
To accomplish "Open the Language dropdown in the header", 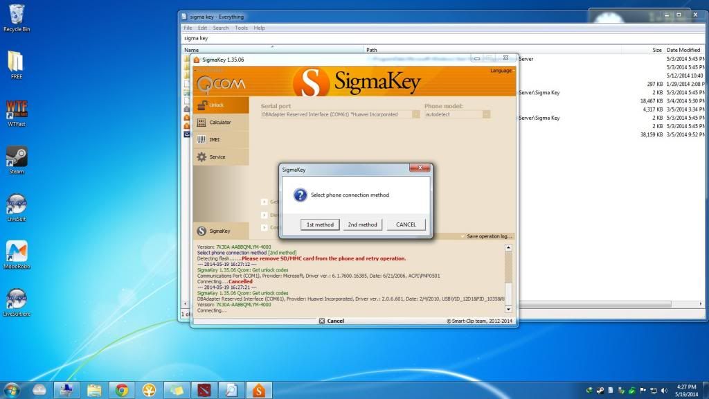I will tap(502, 71).
